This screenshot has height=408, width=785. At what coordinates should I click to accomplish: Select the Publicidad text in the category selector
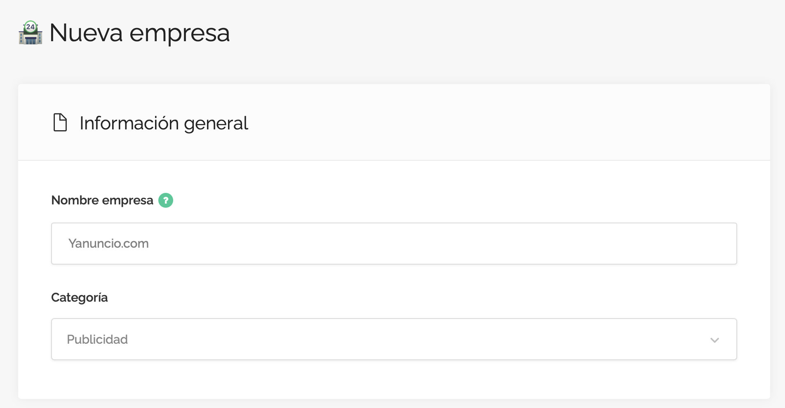[97, 339]
